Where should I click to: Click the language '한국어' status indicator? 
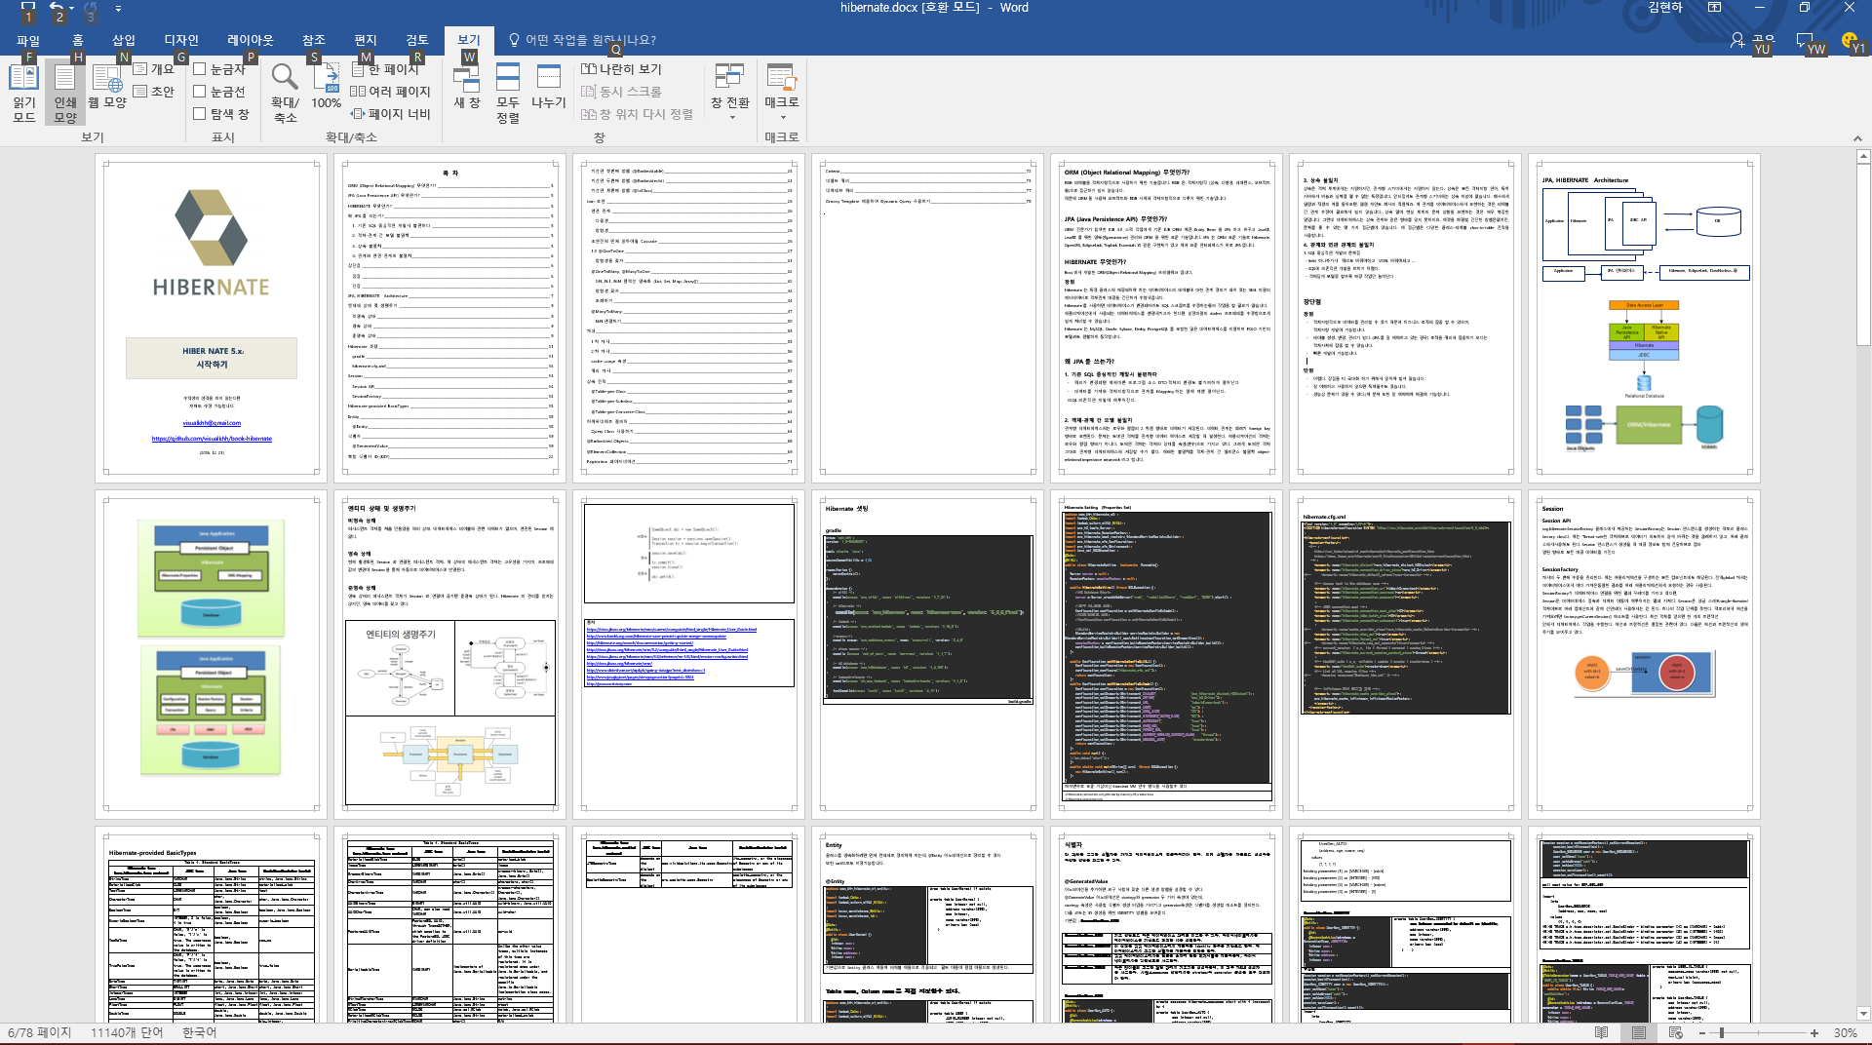click(x=199, y=1032)
